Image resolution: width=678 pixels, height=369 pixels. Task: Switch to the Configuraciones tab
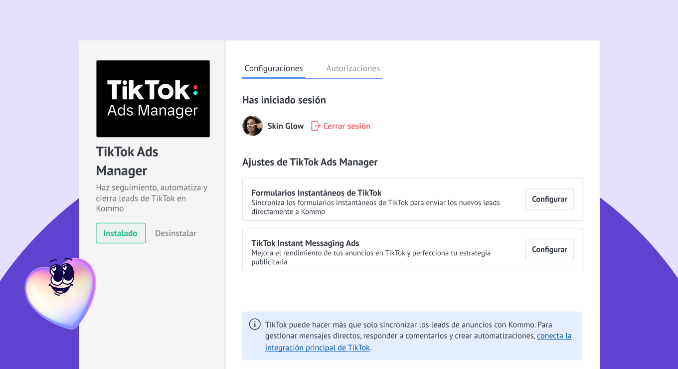[274, 68]
